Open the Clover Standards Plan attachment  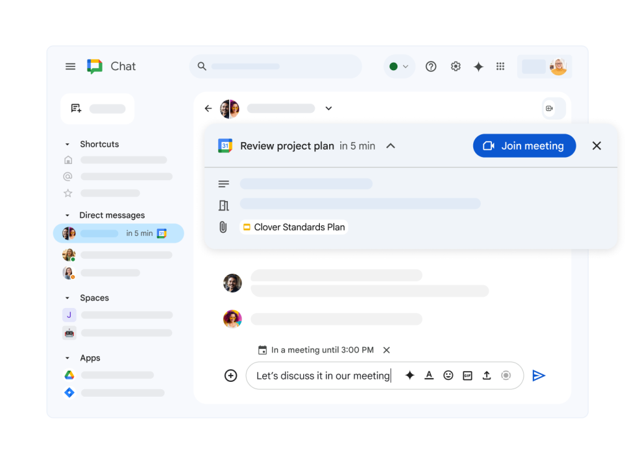294,227
